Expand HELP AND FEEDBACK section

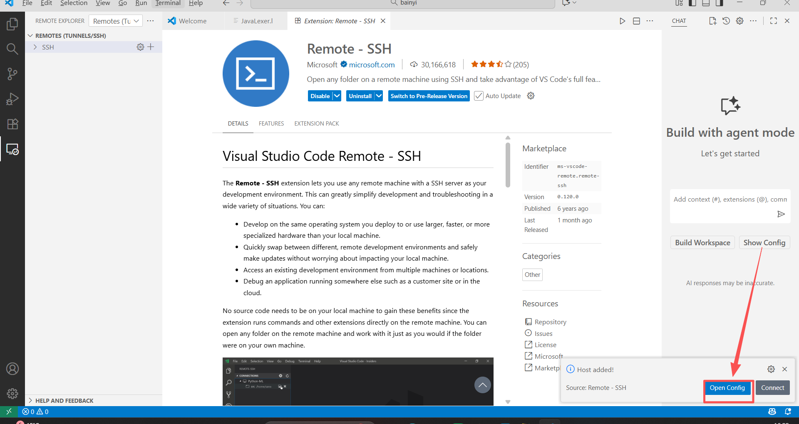tap(30, 400)
